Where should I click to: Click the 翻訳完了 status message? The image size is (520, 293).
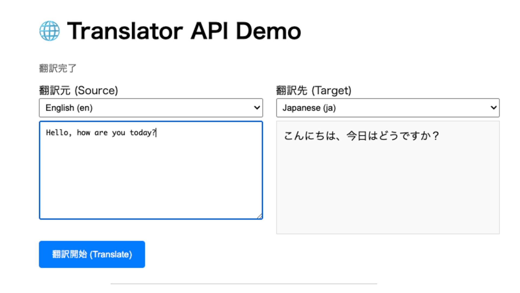(58, 68)
